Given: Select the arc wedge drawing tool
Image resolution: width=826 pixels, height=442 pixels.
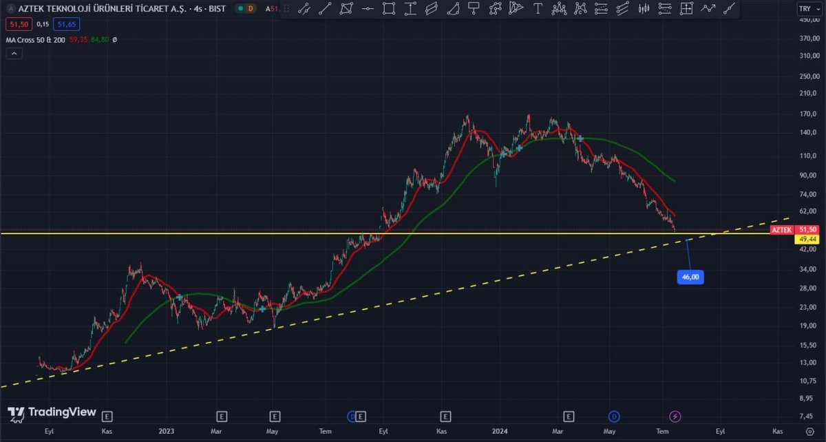Looking at the screenshot, I should click(453, 9).
